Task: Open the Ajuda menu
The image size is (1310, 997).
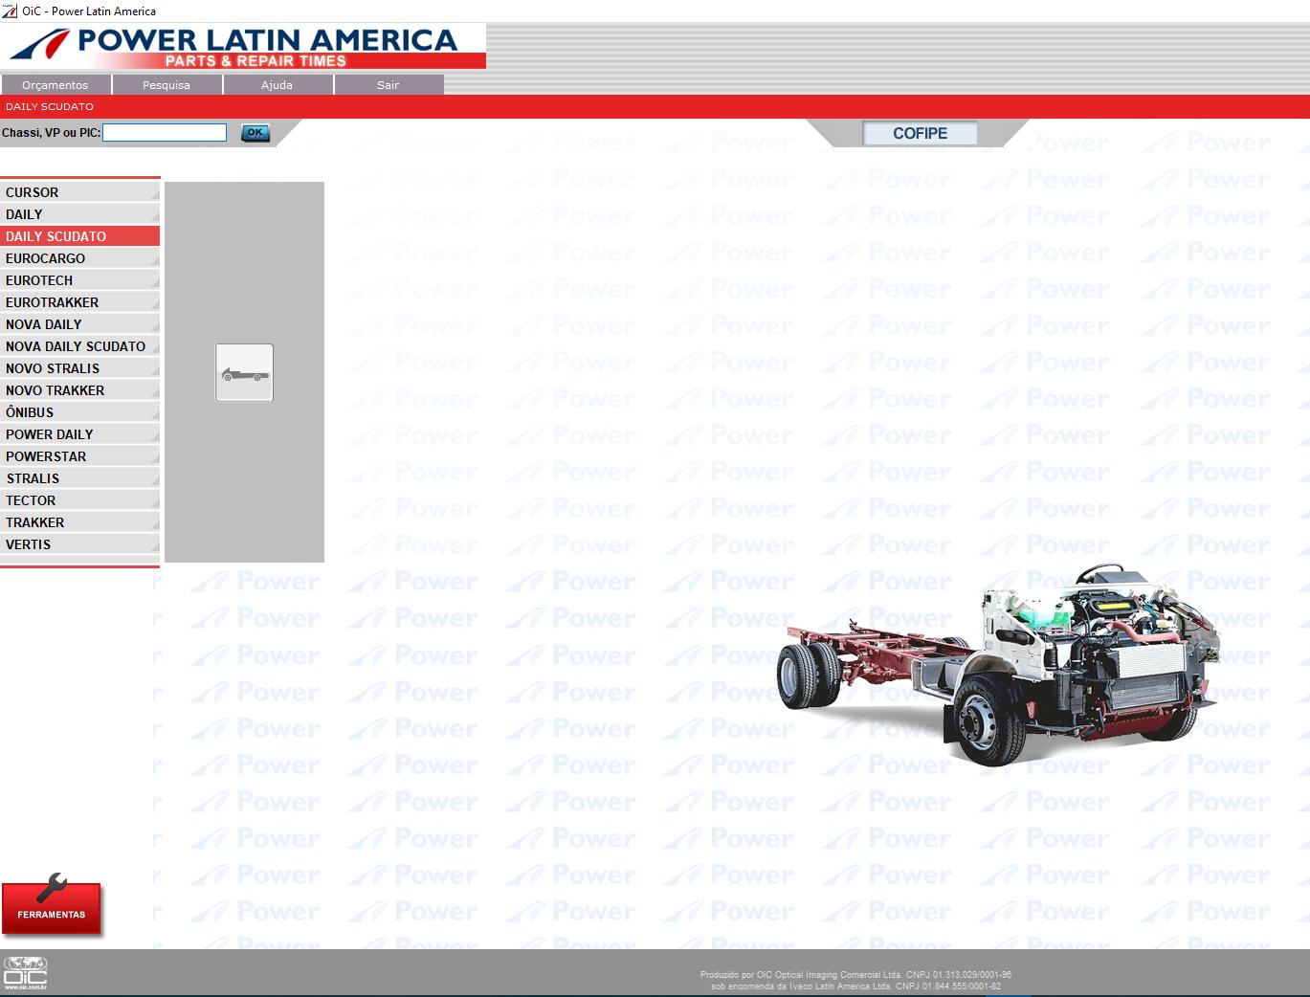Action: pos(278,85)
